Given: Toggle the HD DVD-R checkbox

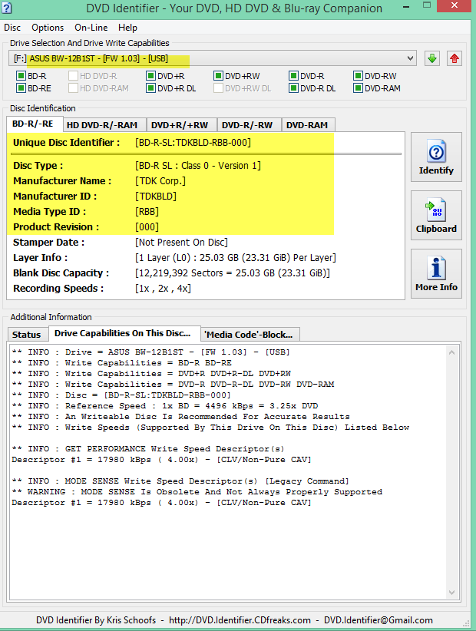Looking at the screenshot, I should [73, 76].
